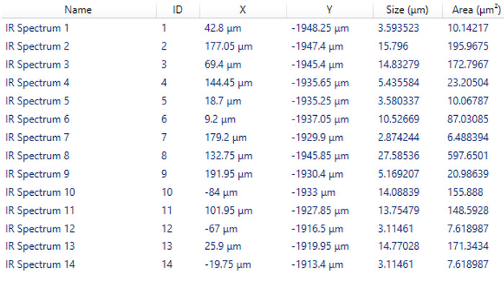Pick IR Spectrum 5 from the table
The image size is (504, 288).
pos(252,102)
